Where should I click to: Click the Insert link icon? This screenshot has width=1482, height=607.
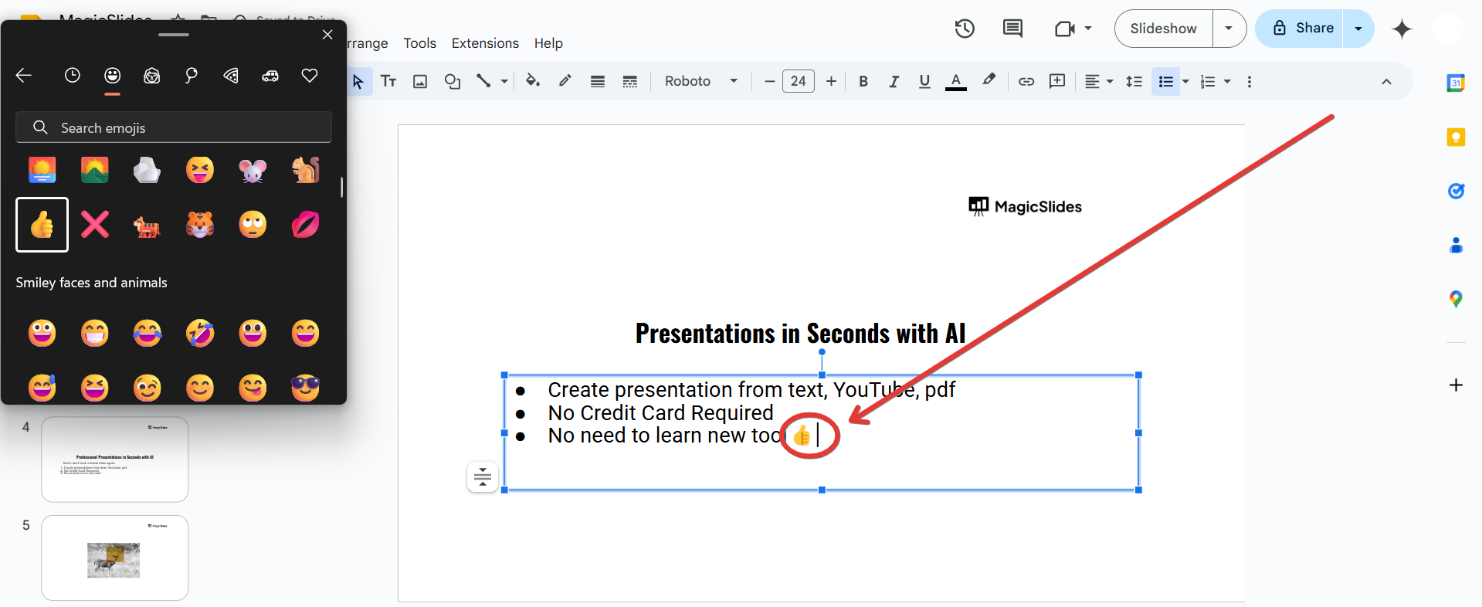[x=1026, y=81]
